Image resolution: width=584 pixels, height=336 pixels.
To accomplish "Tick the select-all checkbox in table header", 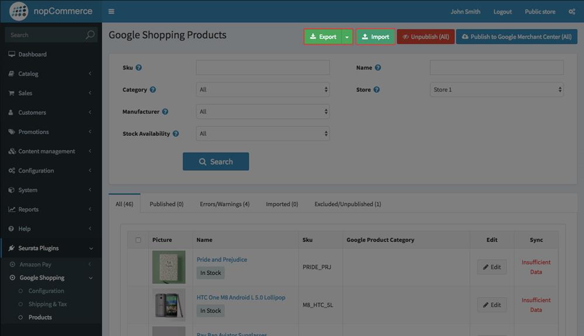I will [138, 240].
